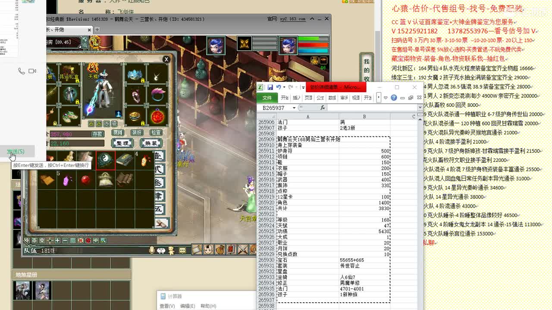Click the equipped blue mask helmet slot
The height and width of the screenshot is (310, 552).
click(136, 74)
